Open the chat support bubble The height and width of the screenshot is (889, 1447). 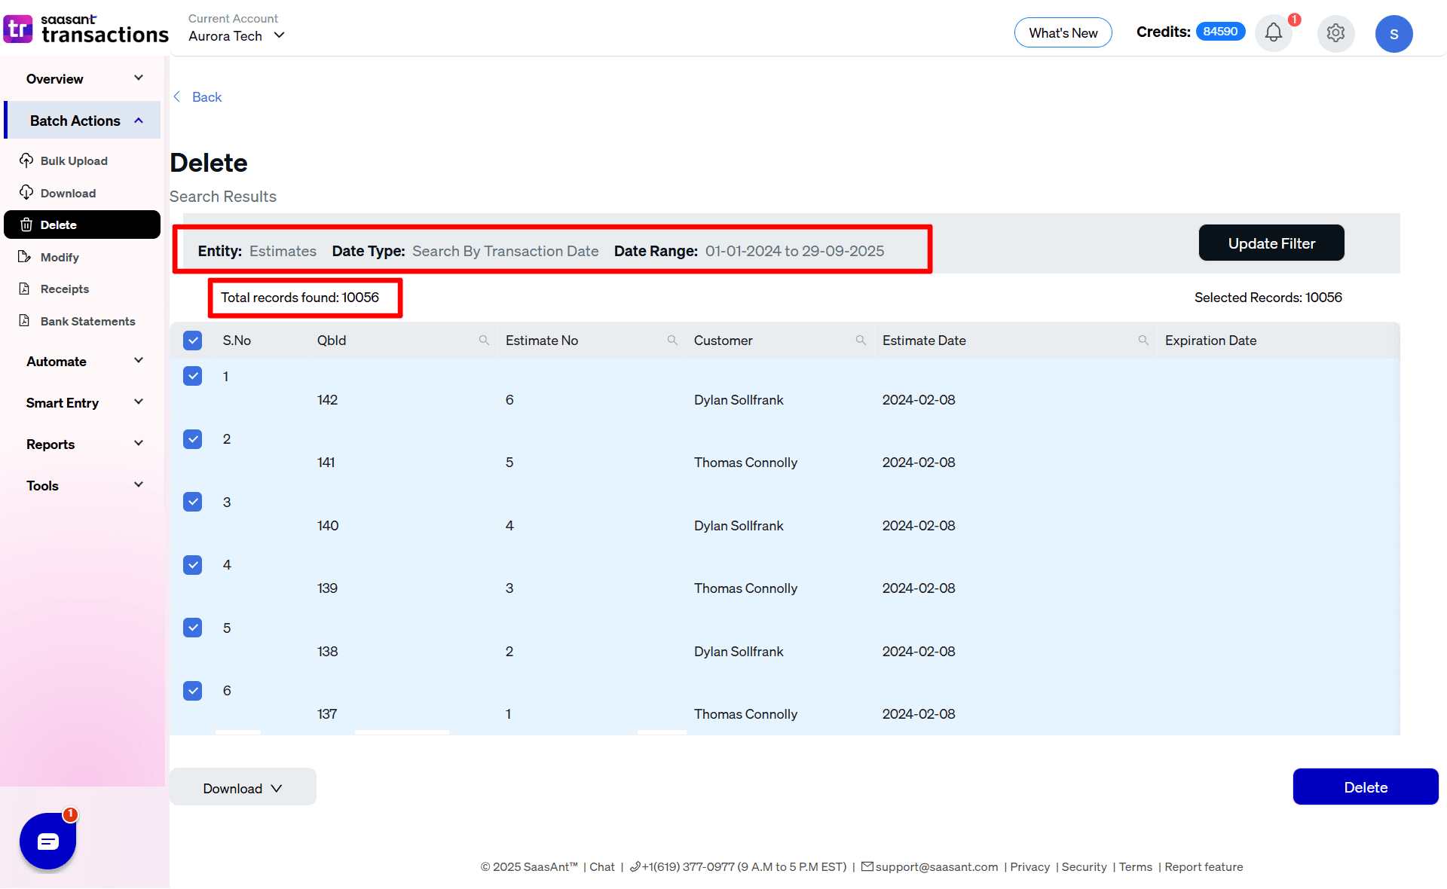point(47,841)
